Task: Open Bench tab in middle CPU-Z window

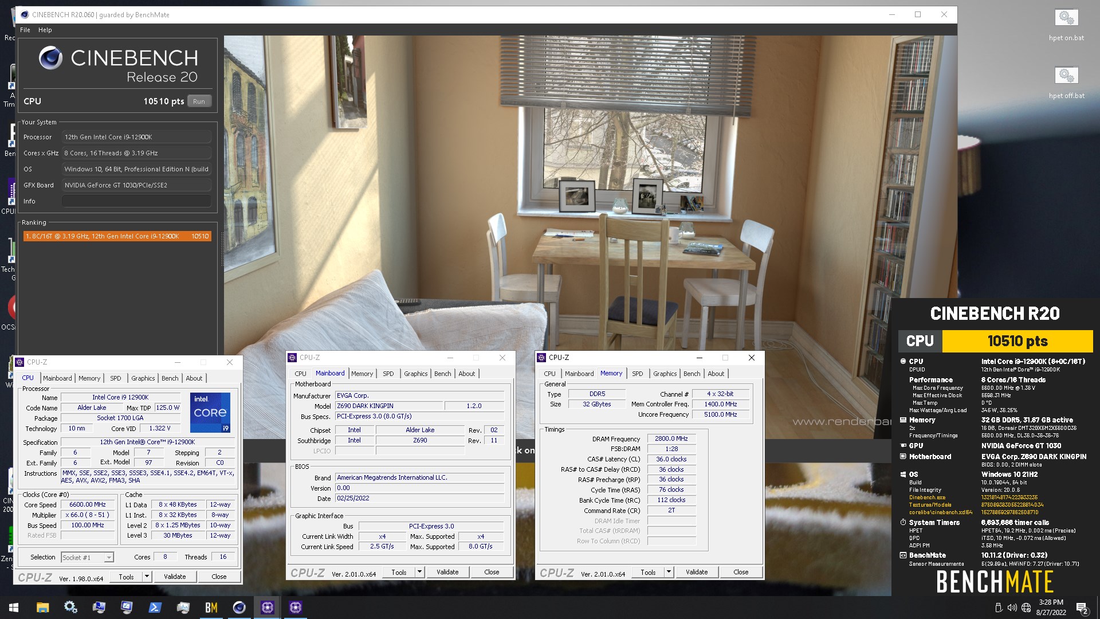Action: click(443, 374)
